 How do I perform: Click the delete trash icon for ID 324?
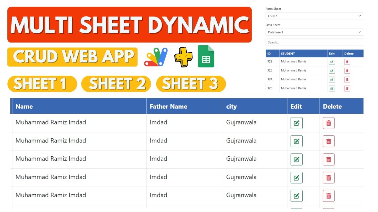click(347, 79)
